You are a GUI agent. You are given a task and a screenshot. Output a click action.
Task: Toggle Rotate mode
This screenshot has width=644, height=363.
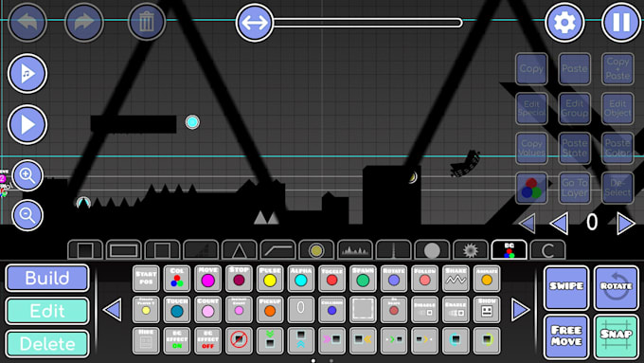click(x=617, y=287)
